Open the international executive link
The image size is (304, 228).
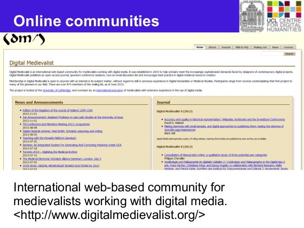110,90
